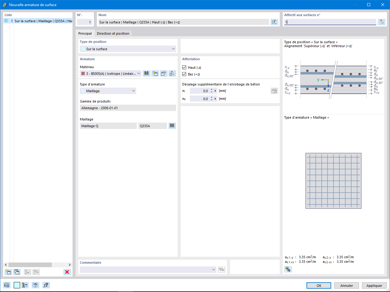Create new list item icon under Liste
Screen dimensions: 390x292
[x=8, y=272]
